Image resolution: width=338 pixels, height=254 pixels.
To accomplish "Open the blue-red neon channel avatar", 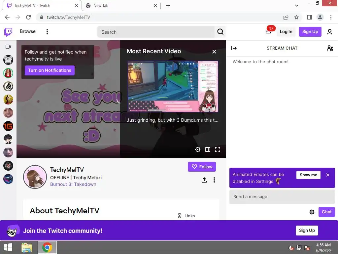I will (x=8, y=179).
